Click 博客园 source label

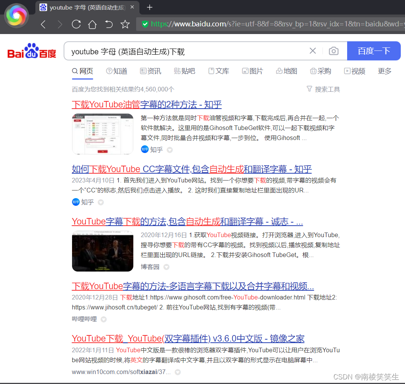click(150, 267)
